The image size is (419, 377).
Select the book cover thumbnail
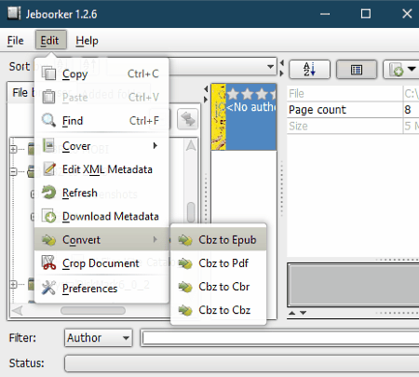[219, 117]
